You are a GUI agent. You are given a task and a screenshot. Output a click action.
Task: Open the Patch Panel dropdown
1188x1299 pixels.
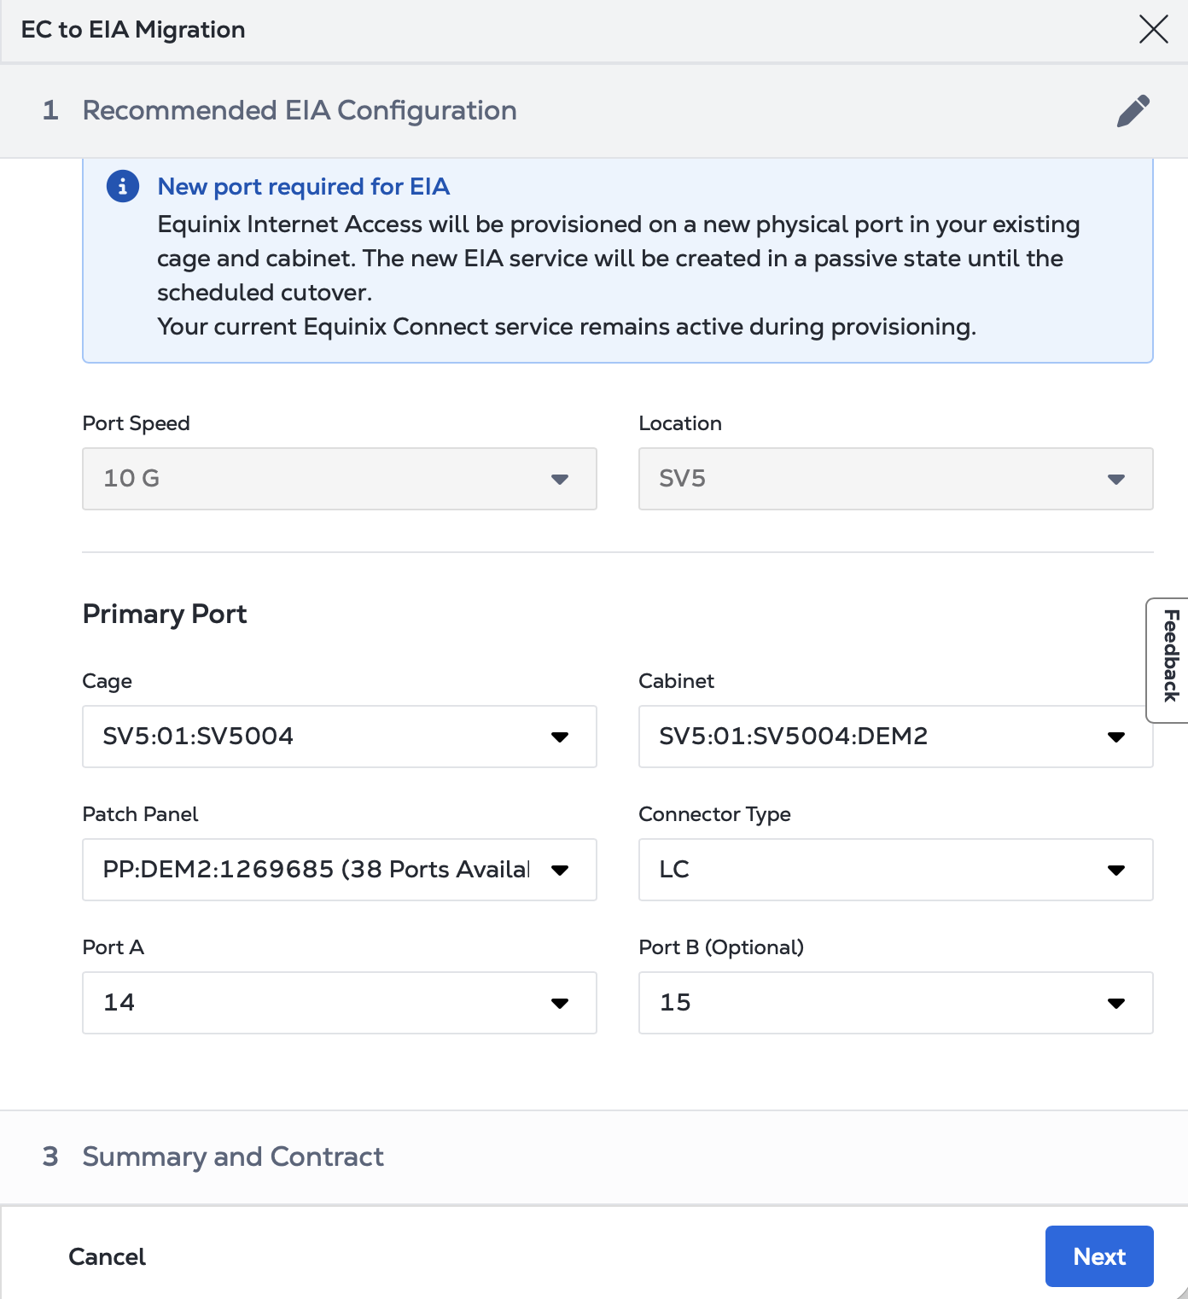340,870
